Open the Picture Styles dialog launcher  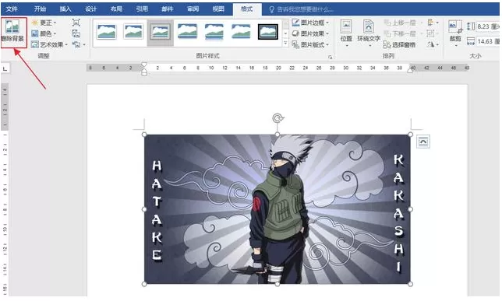pyautogui.click(x=330, y=57)
